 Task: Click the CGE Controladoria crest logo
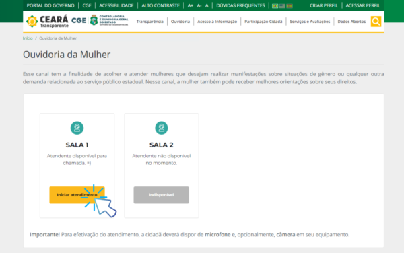(x=94, y=20)
